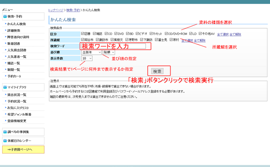Uncheck the CD category checkbox

[x=106, y=33]
